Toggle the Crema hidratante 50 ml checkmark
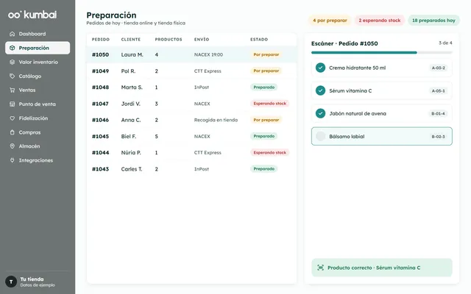 pyautogui.click(x=321, y=68)
